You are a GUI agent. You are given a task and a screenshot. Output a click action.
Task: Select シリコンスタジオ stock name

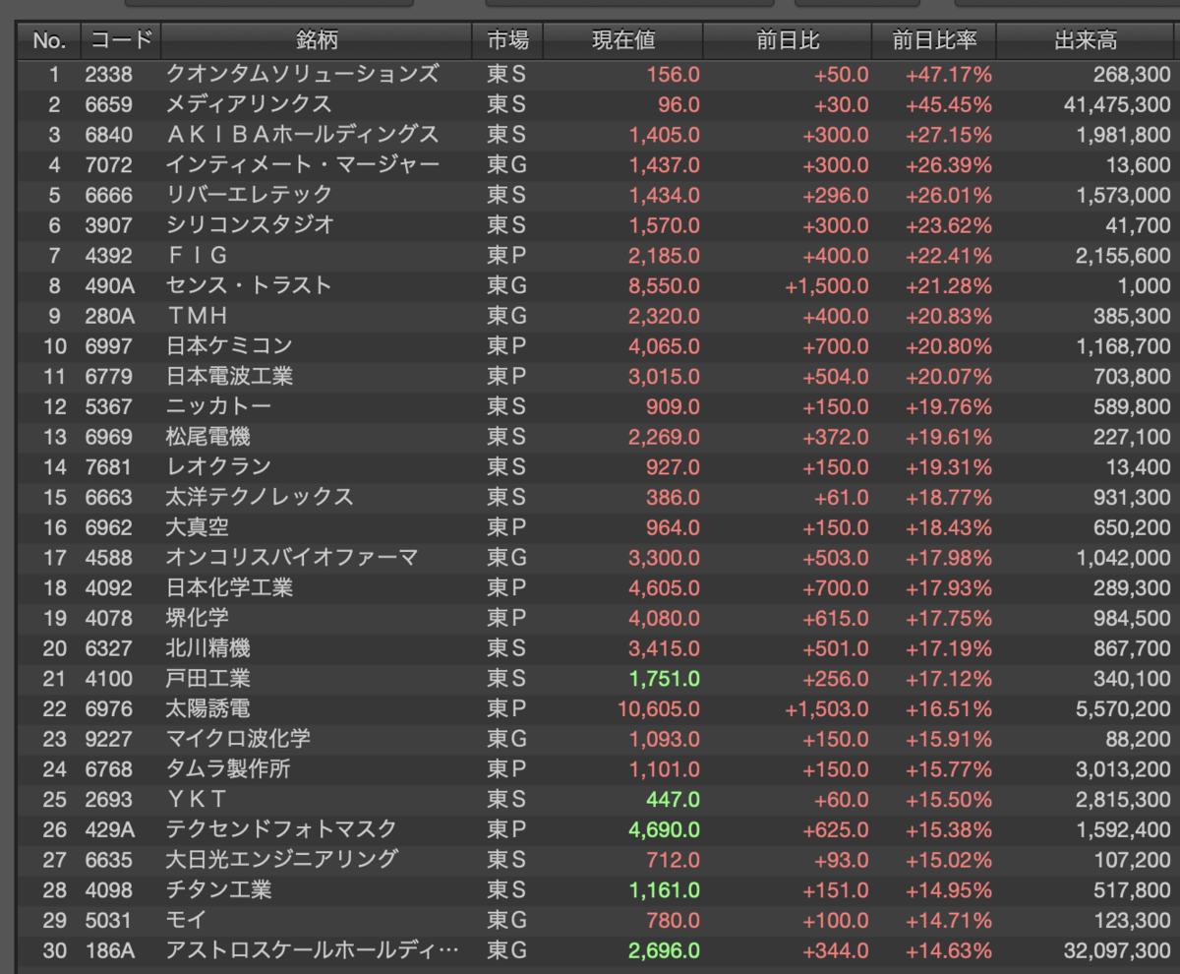(250, 225)
